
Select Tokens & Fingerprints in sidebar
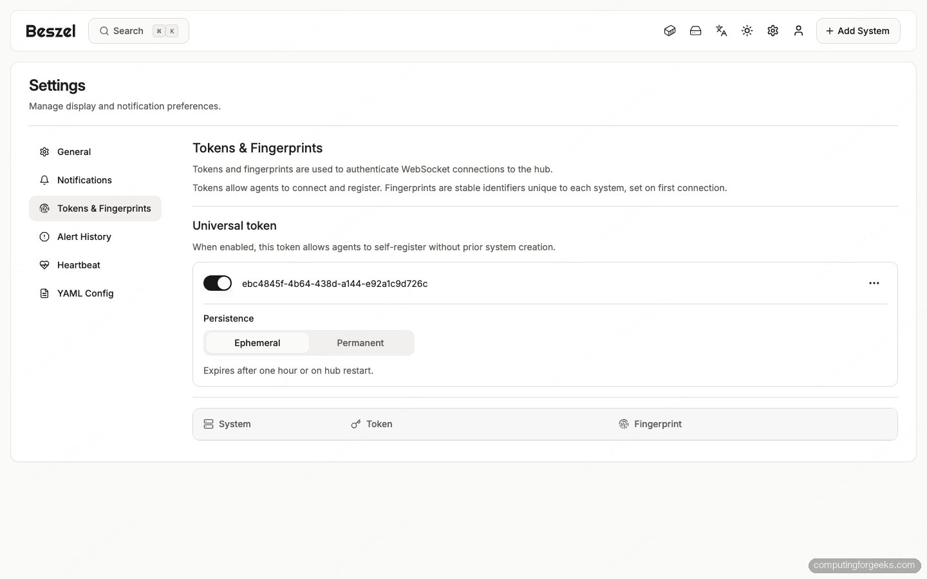click(95, 208)
